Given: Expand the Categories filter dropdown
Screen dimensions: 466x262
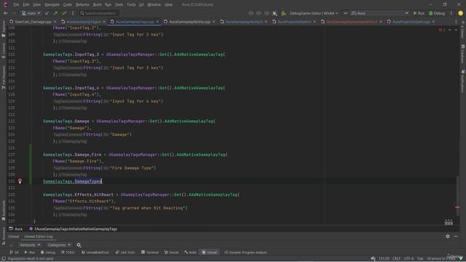Looking at the screenshot, I should (59, 245).
